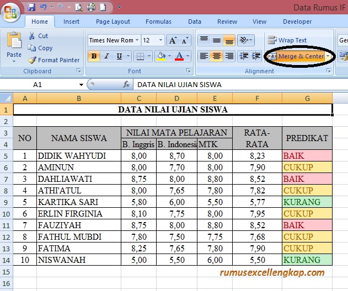Toggle Middle Align
The width and height of the screenshot is (348, 291).
217,40
